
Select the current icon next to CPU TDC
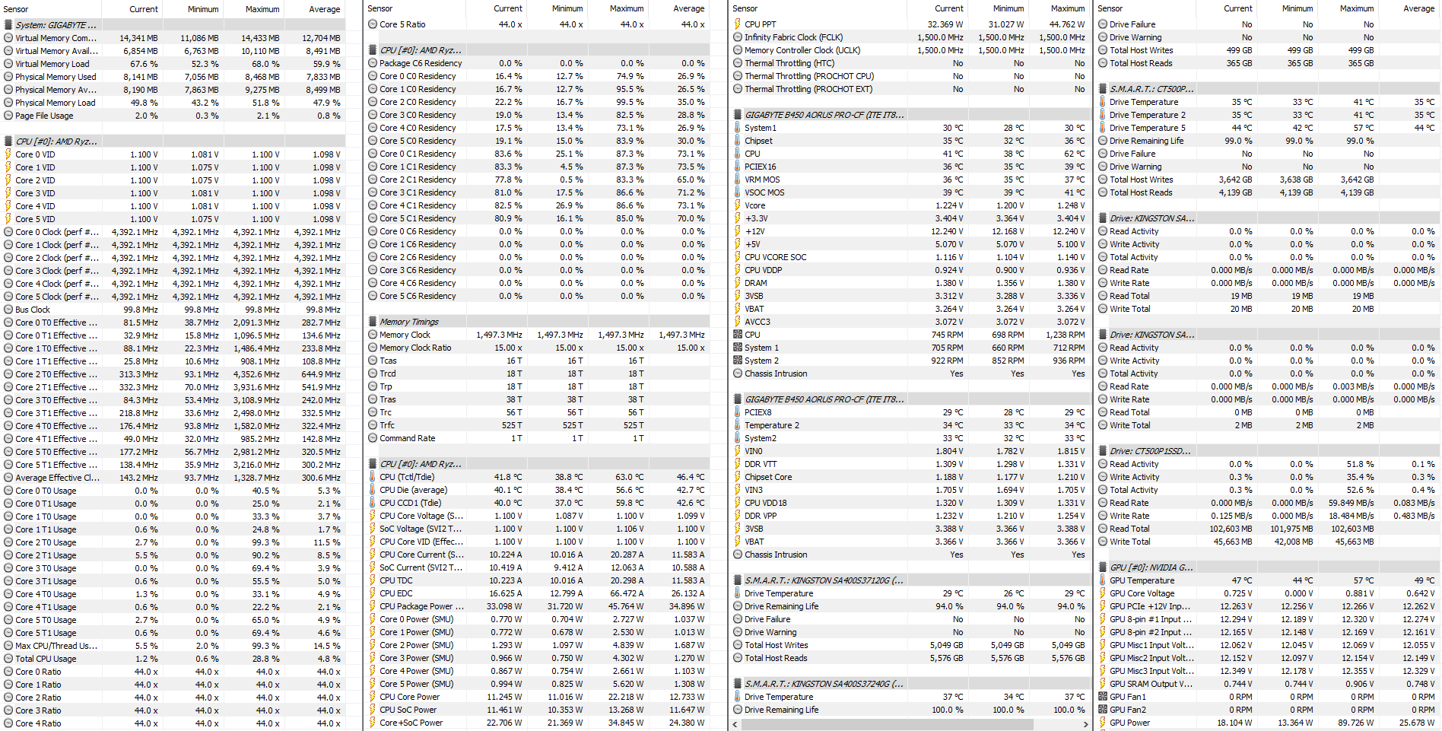coord(373,580)
